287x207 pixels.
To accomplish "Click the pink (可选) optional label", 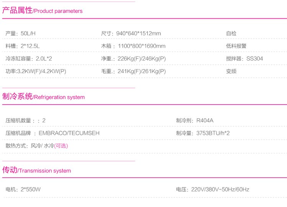I will [x=61, y=146].
